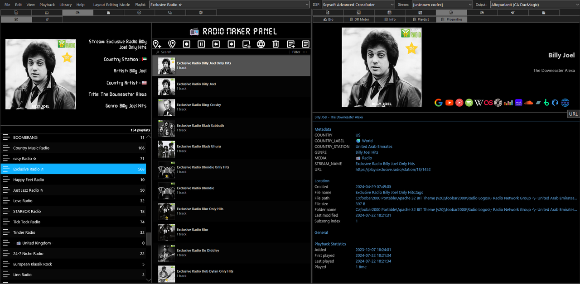The width and height of the screenshot is (580, 284).
Task: Click the play.exclusive.radio URL value
Action: pyautogui.click(x=393, y=170)
